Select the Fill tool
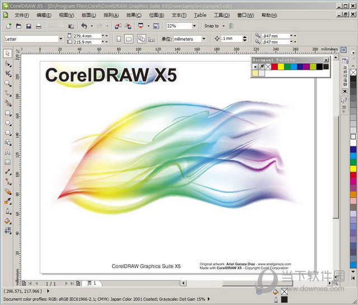This screenshot has width=358, height=305. click(8, 221)
